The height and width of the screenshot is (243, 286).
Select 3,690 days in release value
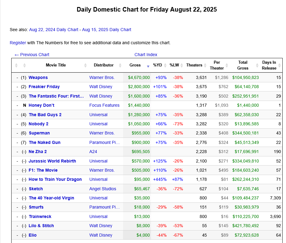pyautogui.click(x=275, y=216)
